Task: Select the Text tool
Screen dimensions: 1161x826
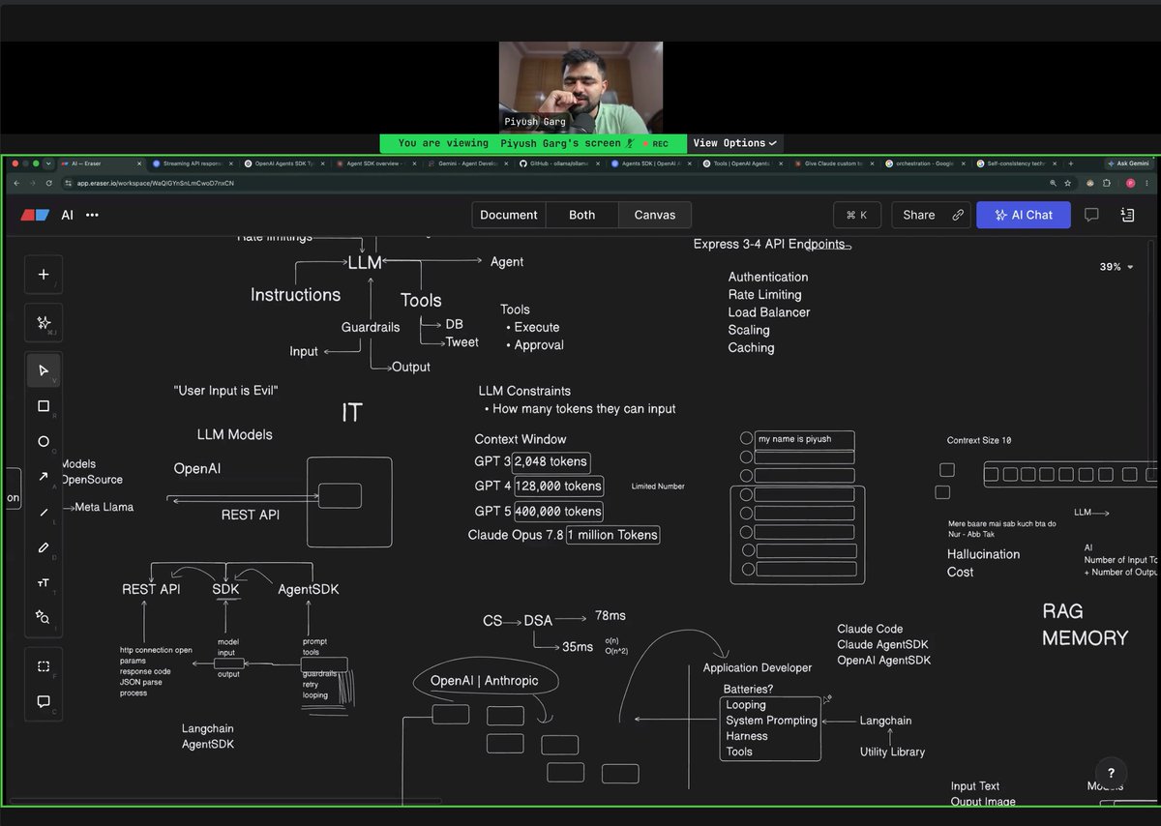Action: (x=43, y=582)
